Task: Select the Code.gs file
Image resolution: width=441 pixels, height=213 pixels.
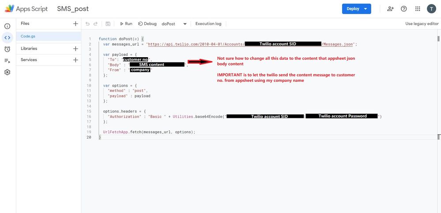Action: (49, 37)
